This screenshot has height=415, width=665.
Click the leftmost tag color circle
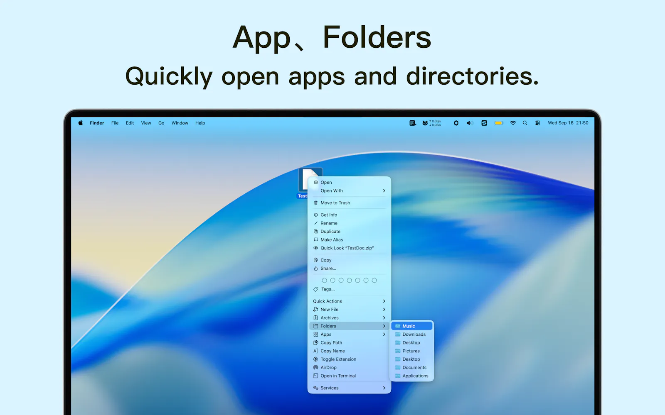click(324, 281)
